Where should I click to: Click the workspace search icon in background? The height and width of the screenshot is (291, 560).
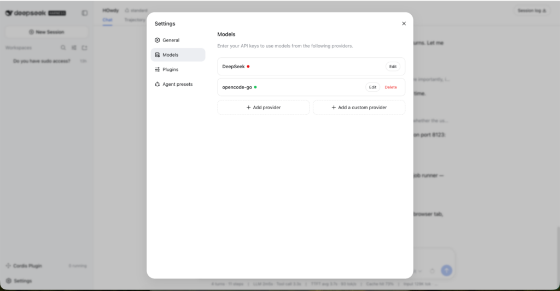click(63, 48)
